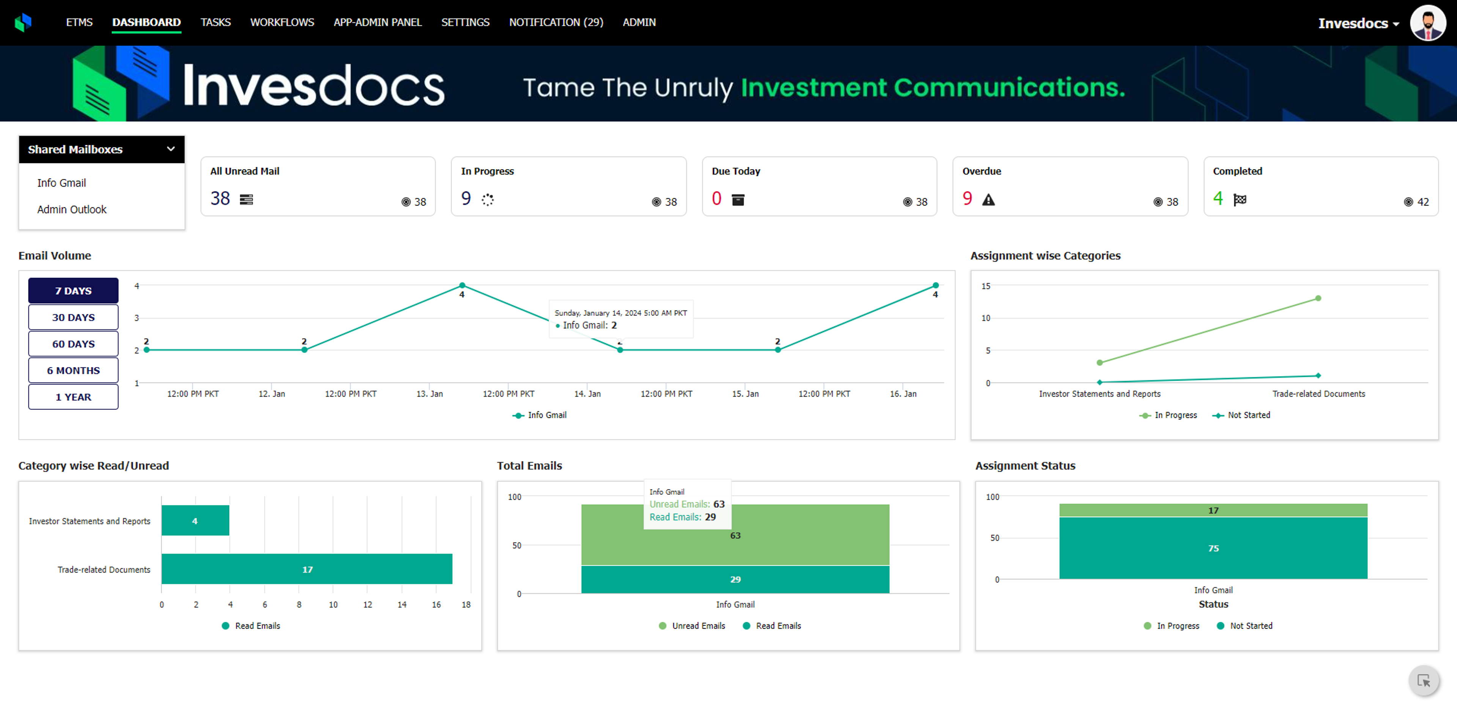Select the 7 DAYS range button
This screenshot has width=1457, height=709.
click(74, 290)
